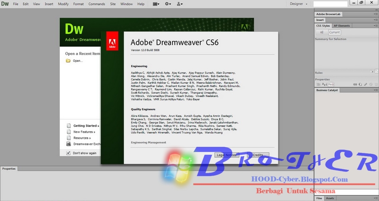Open the Modify menu
Screen dimensions: 379x201
point(63,4)
